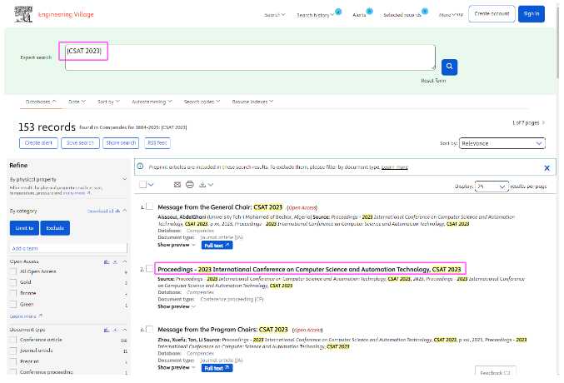The width and height of the screenshot is (564, 383).
Task: Click Selected records count badge
Action: (425, 12)
